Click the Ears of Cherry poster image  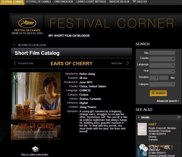[x=36, y=106]
